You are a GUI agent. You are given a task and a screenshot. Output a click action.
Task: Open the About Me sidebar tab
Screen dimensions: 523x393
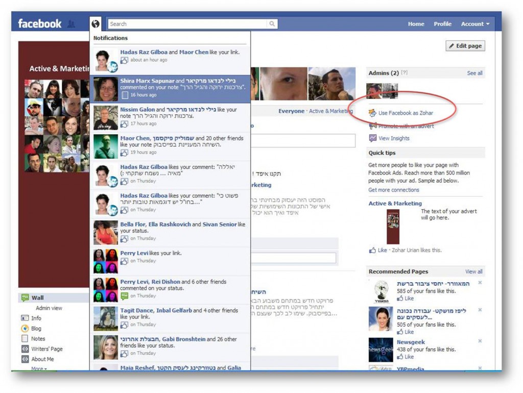[42, 359]
